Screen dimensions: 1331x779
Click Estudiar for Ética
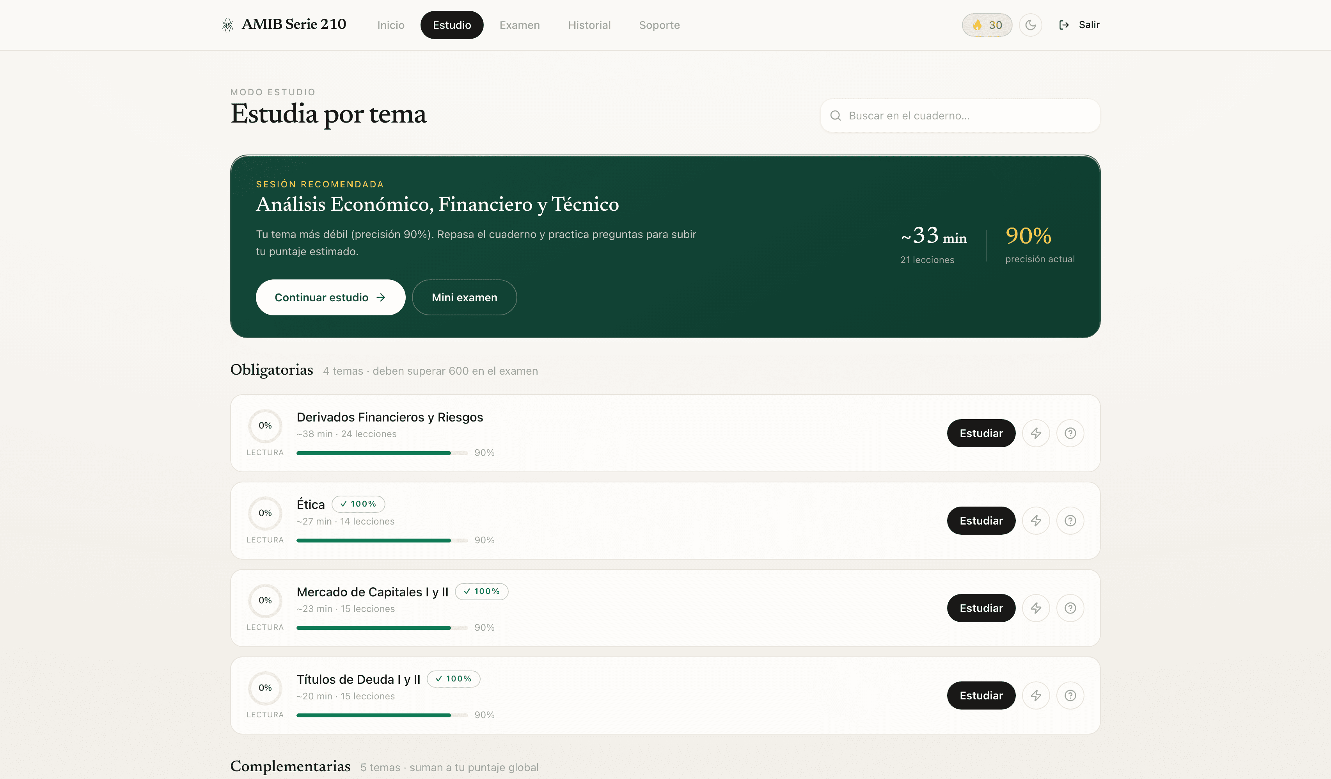981,521
